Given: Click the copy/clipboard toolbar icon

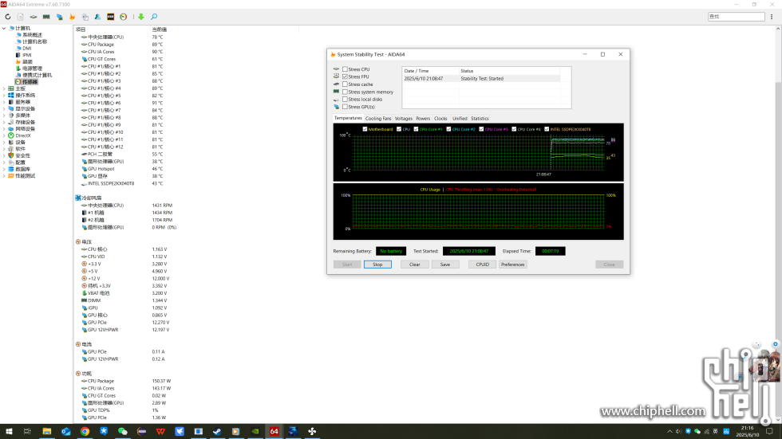Looking at the screenshot, I should click(85, 17).
